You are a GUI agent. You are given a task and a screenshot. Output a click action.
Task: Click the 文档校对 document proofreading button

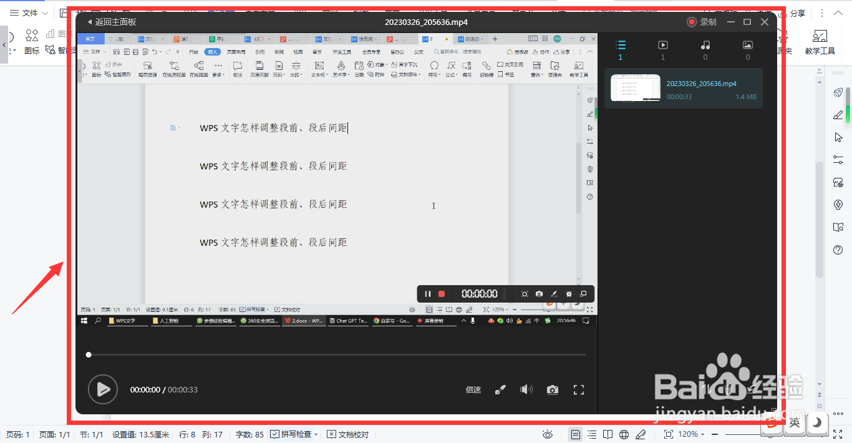348,434
